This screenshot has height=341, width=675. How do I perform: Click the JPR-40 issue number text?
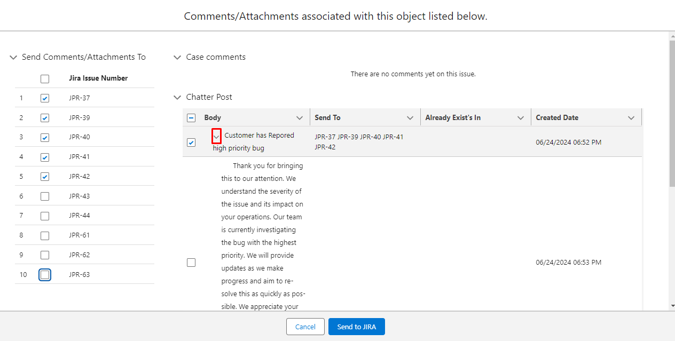(80, 137)
